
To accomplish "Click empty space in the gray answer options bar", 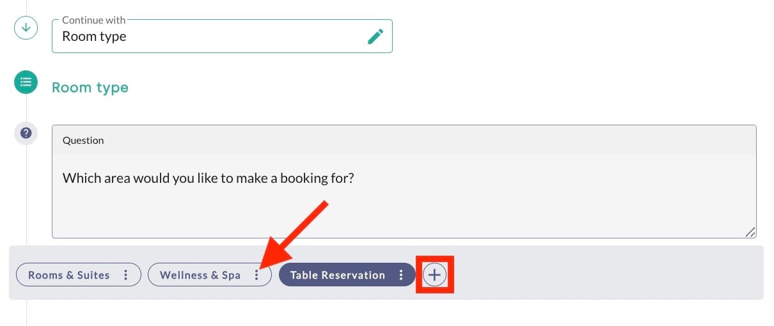I will click(608, 273).
